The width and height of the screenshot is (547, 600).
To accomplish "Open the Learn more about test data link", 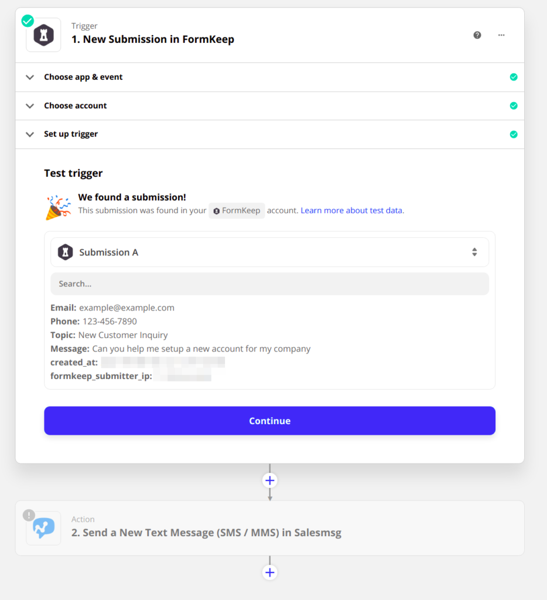I will pos(352,210).
